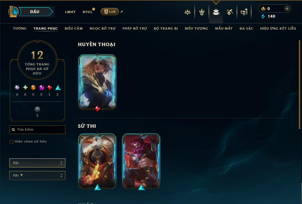The image size is (302, 204).
Task: Open the Collection briefcase icon
Action: coord(216,12)
